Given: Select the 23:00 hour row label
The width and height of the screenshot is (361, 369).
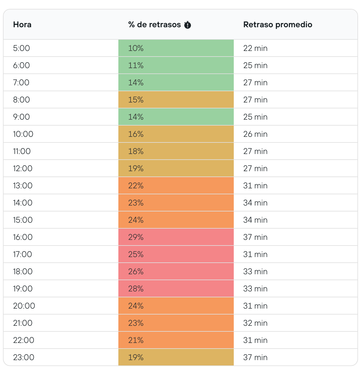Looking at the screenshot, I should pos(24,357).
